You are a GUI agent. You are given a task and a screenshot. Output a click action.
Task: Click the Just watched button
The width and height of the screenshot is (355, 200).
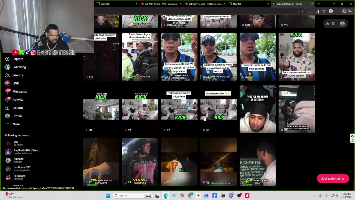(333, 179)
